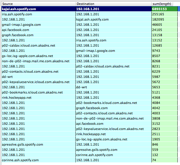Select source corinne.ash.spotify.com cell
The image size is (180, 165).
(38, 160)
